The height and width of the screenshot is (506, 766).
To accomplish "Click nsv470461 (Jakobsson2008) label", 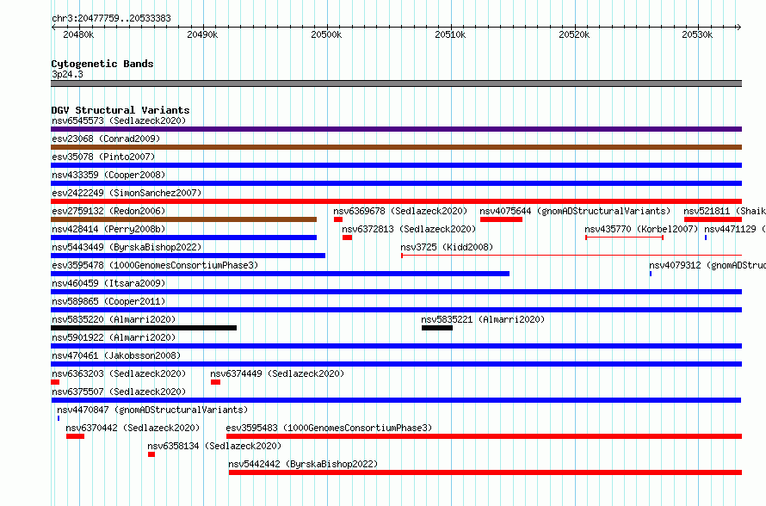I will tap(116, 355).
